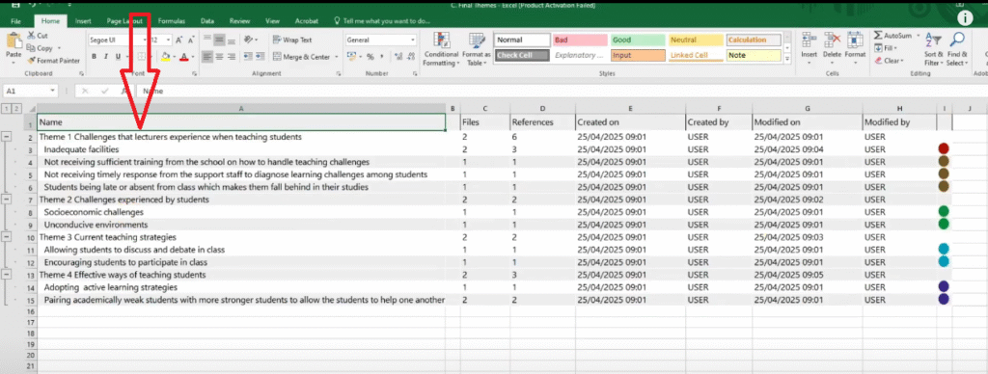Toggle Italic formatting
988x374 pixels.
(106, 57)
